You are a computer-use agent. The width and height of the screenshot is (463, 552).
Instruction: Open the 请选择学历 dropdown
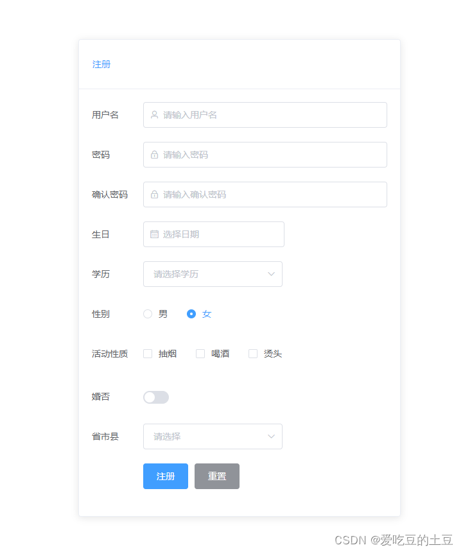(213, 274)
